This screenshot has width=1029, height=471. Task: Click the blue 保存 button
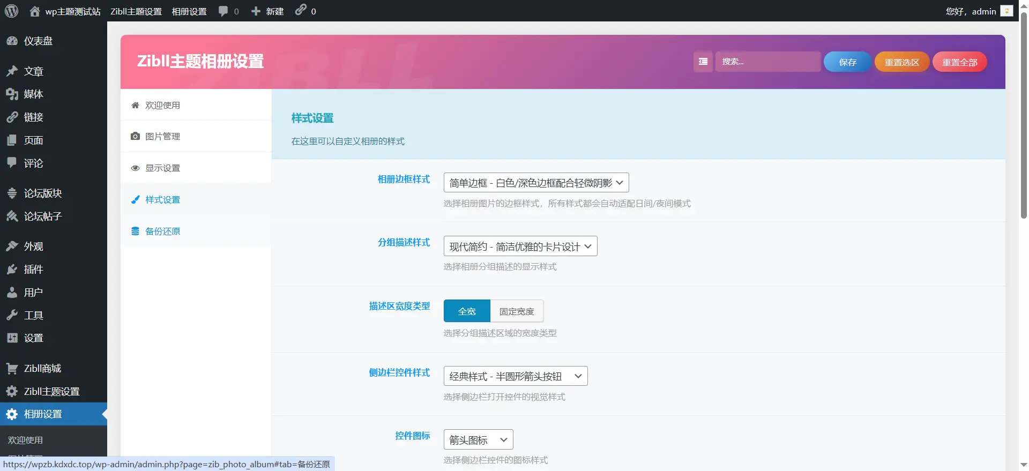[x=847, y=62]
